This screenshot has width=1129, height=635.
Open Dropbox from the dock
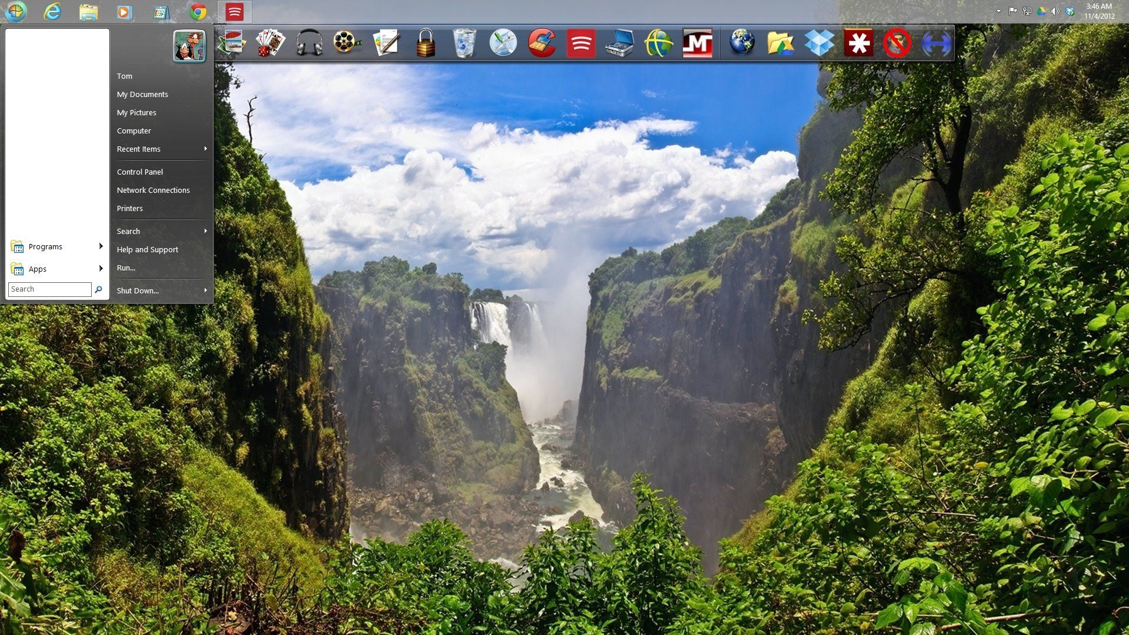[x=820, y=43]
